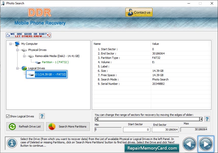Select Partition - 1 (FAT32) entry
218x153 pixels.
click(55, 62)
